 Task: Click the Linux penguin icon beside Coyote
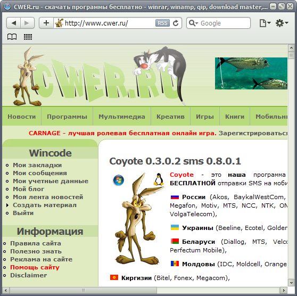159,179
